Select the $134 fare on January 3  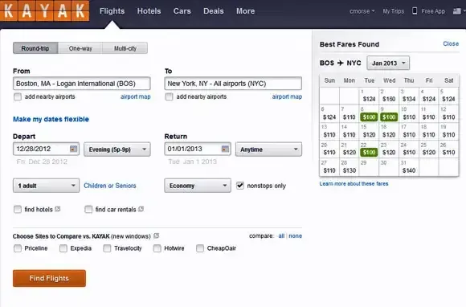pos(409,100)
